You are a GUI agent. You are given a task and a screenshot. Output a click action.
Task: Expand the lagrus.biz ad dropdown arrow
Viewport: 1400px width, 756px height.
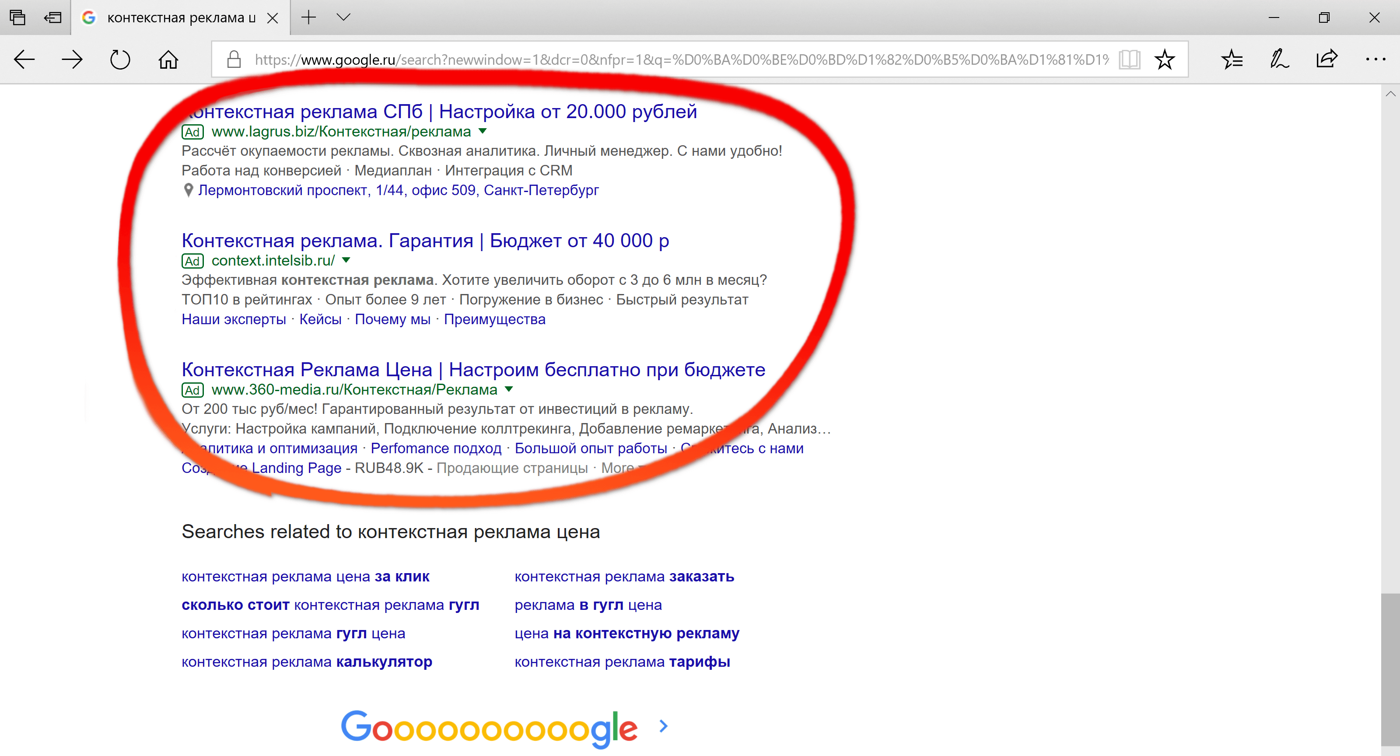(x=483, y=131)
